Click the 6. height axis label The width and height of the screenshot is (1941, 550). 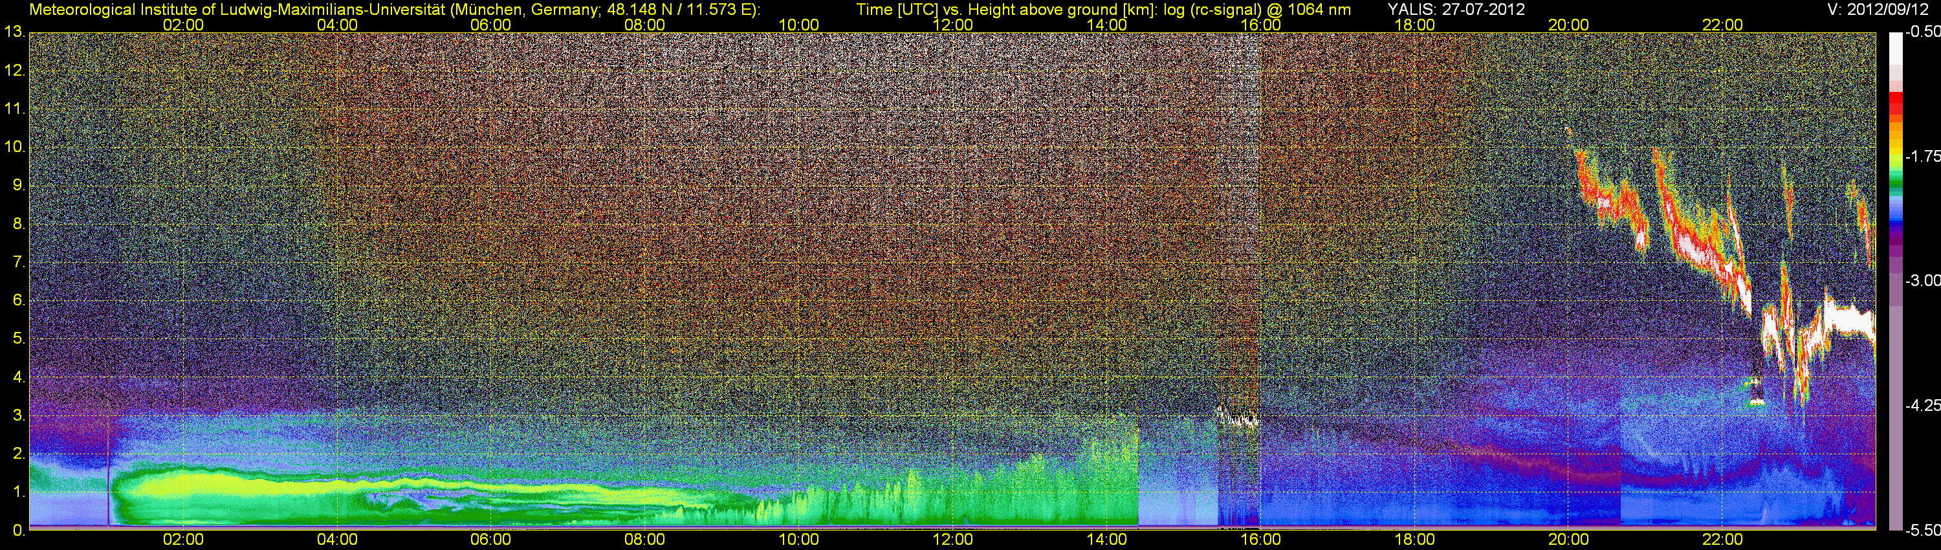click(x=19, y=301)
